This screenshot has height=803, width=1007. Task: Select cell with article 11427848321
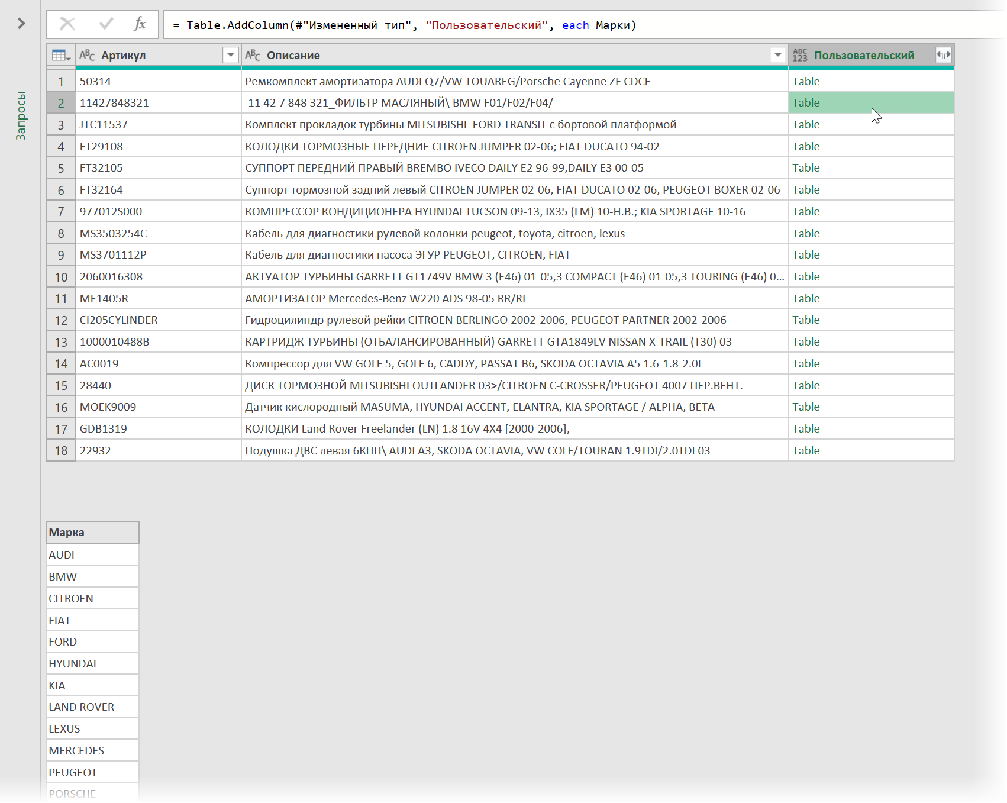pos(159,103)
